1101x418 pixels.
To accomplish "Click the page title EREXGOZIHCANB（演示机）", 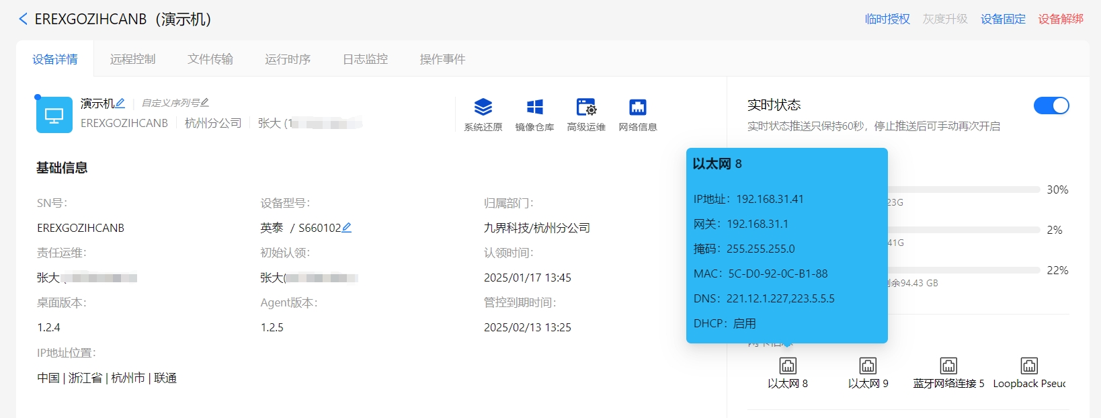I will [x=123, y=19].
